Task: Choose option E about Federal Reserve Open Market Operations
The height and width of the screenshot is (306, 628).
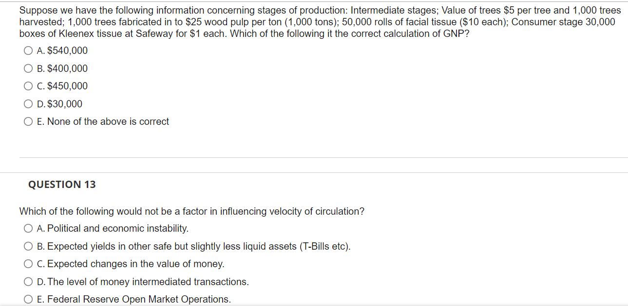Action: [x=28, y=299]
